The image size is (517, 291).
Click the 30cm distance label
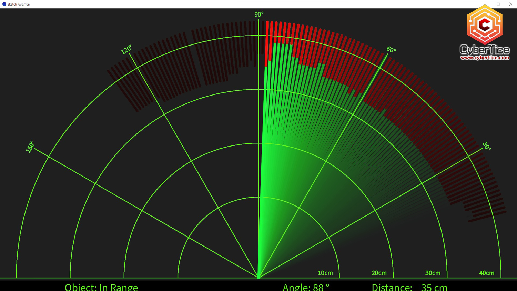[433, 273]
